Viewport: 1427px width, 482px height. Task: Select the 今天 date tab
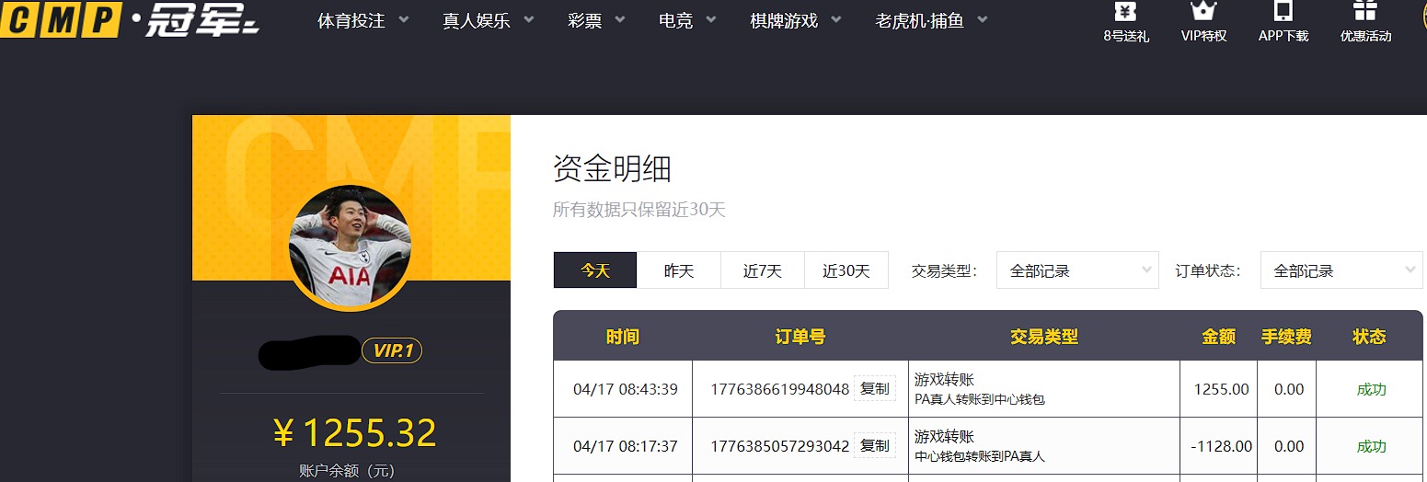(595, 270)
